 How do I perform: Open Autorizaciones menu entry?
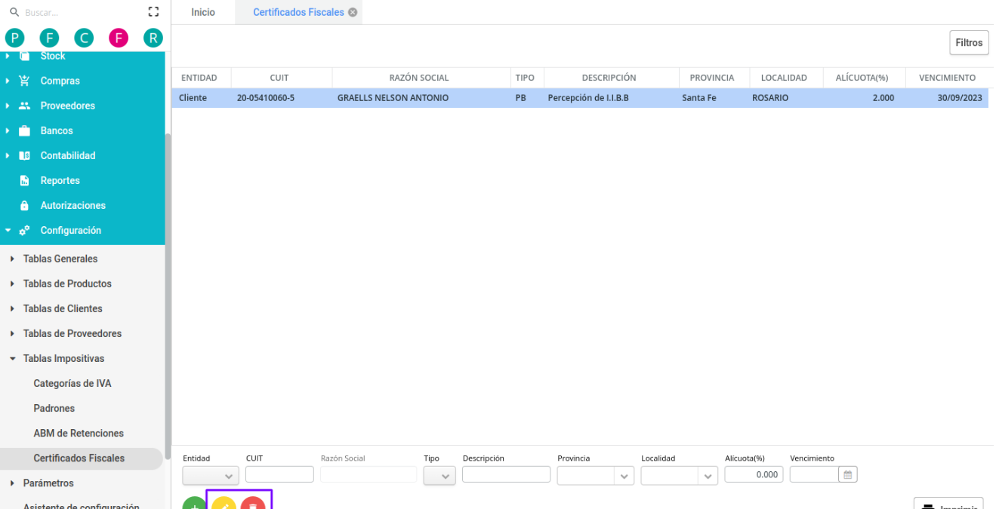[x=73, y=205]
